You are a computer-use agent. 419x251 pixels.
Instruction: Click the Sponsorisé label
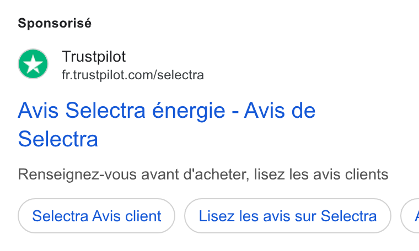(x=55, y=23)
